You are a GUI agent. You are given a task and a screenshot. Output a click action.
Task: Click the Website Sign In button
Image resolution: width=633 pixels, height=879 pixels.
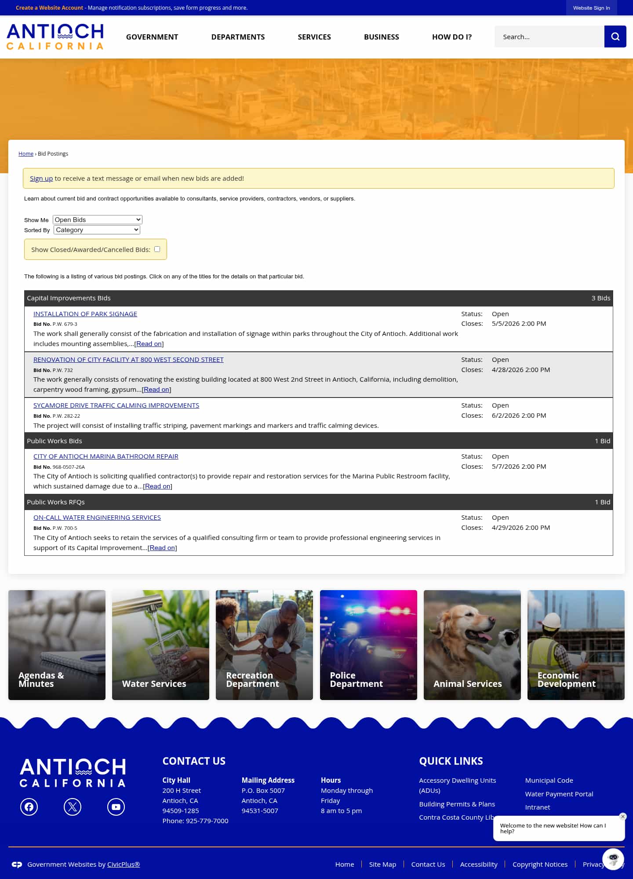(591, 8)
